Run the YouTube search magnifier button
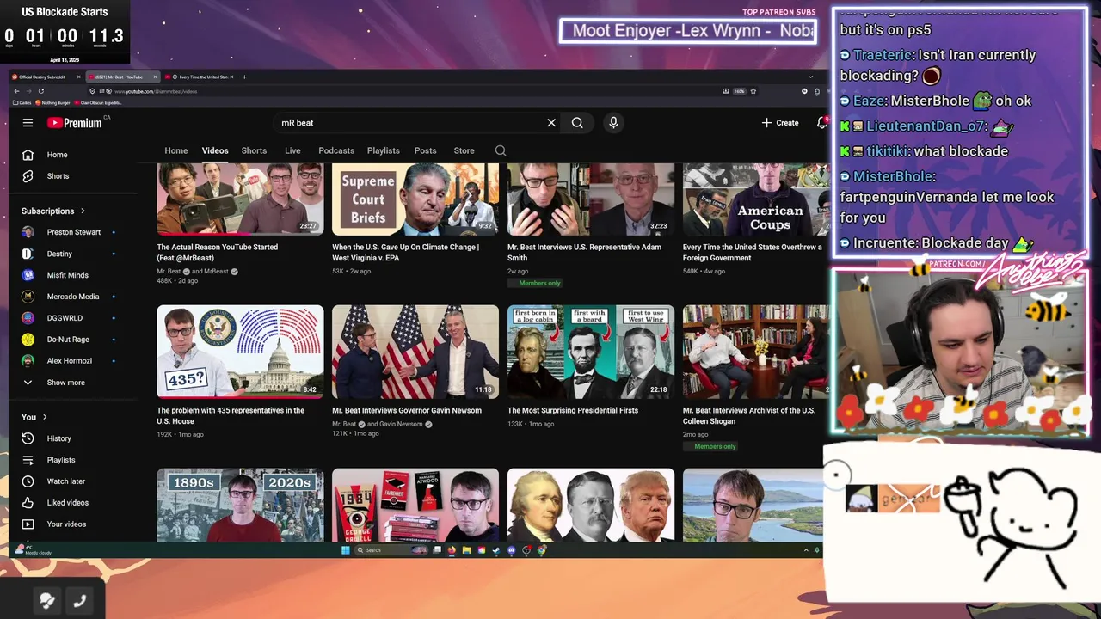 [577, 123]
